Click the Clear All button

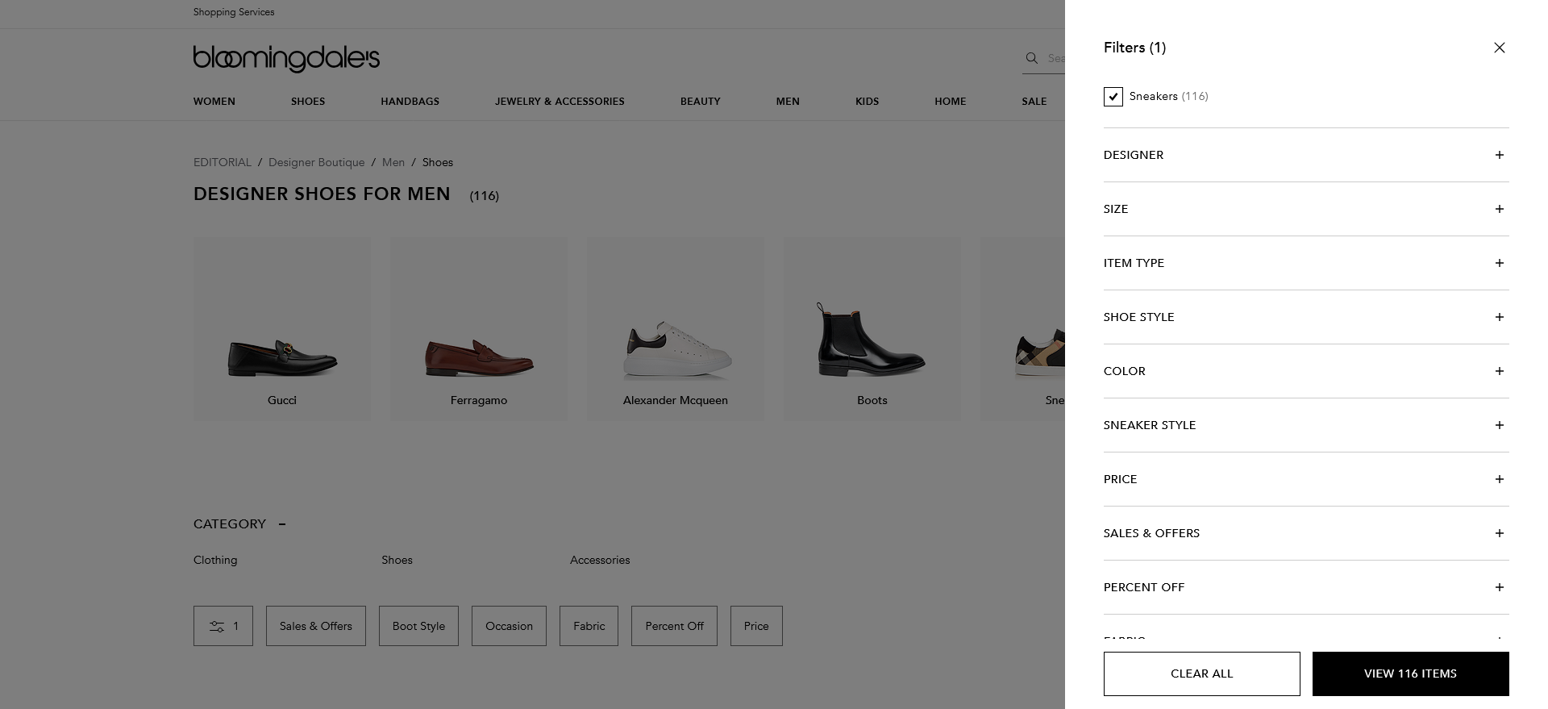pyautogui.click(x=1201, y=674)
